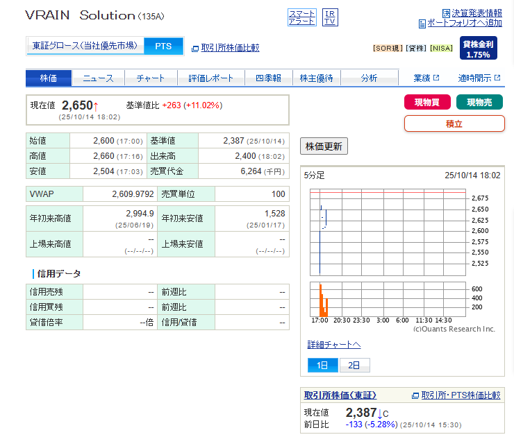Switch to the ニュース tab
Screen dimensions: 514x437
coord(99,78)
